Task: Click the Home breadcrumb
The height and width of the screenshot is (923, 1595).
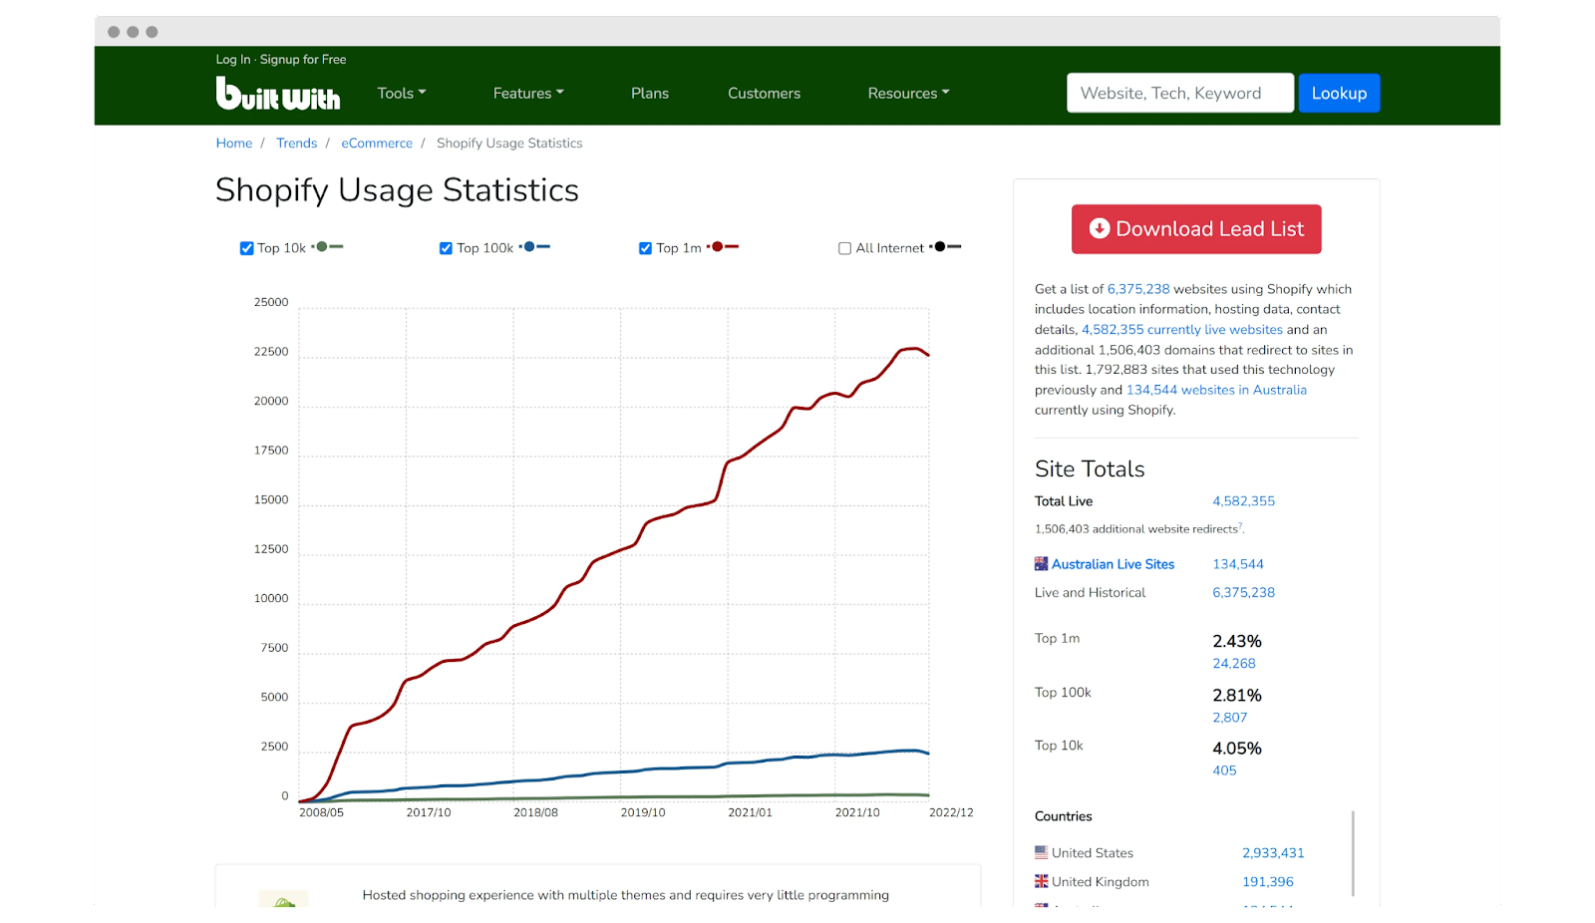Action: [234, 144]
